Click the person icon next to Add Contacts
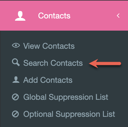Image resolution: width=128 pixels, height=127 pixels. coord(16,80)
